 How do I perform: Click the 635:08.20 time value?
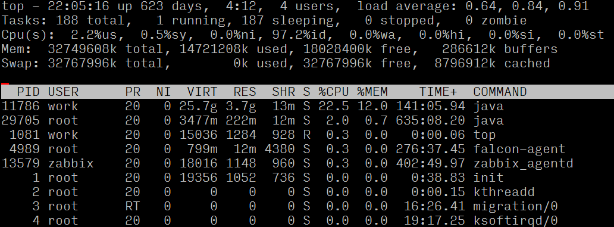(x=430, y=120)
